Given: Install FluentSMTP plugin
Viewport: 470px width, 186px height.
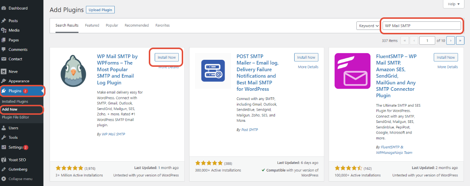Looking at the screenshot, I should 446,57.
